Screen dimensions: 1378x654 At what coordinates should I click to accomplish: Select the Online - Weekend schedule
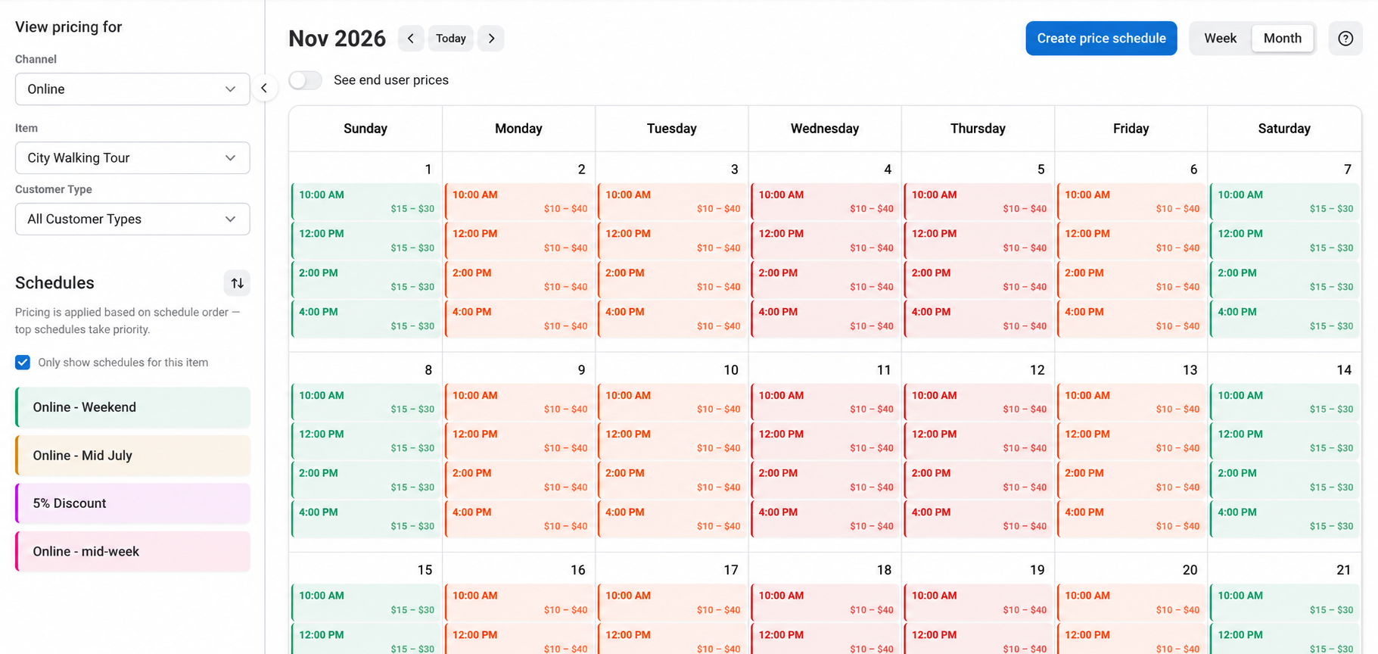(132, 407)
